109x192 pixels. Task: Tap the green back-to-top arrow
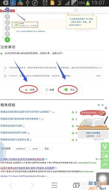[105, 165]
